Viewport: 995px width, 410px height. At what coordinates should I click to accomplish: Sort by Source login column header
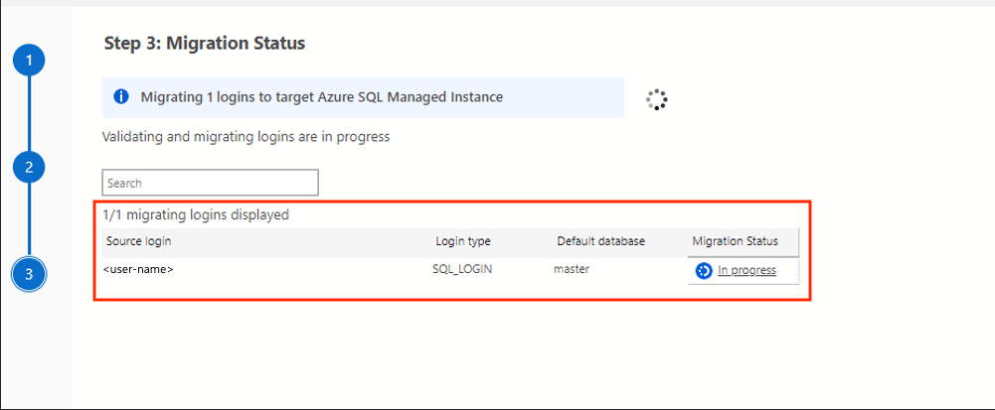pyautogui.click(x=139, y=241)
